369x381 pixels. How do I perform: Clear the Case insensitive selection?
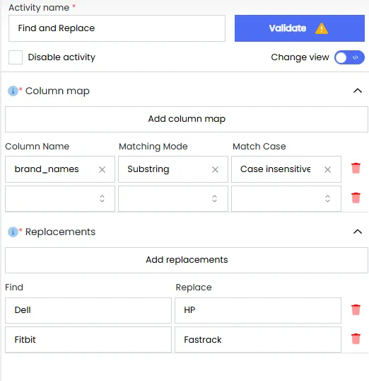tap(327, 169)
